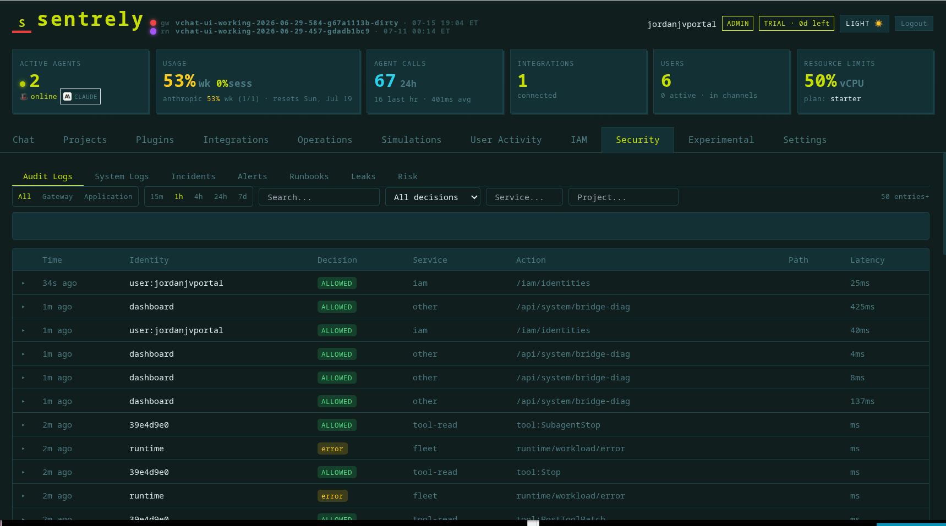Click the Integrations card
Screen dimensions: 946x526
tap(579, 82)
